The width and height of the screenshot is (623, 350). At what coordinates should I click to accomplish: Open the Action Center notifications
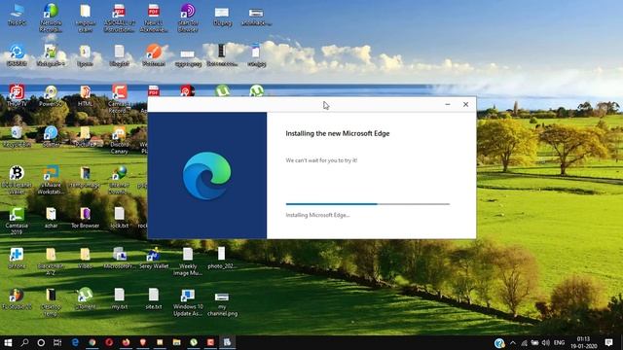click(x=608, y=342)
